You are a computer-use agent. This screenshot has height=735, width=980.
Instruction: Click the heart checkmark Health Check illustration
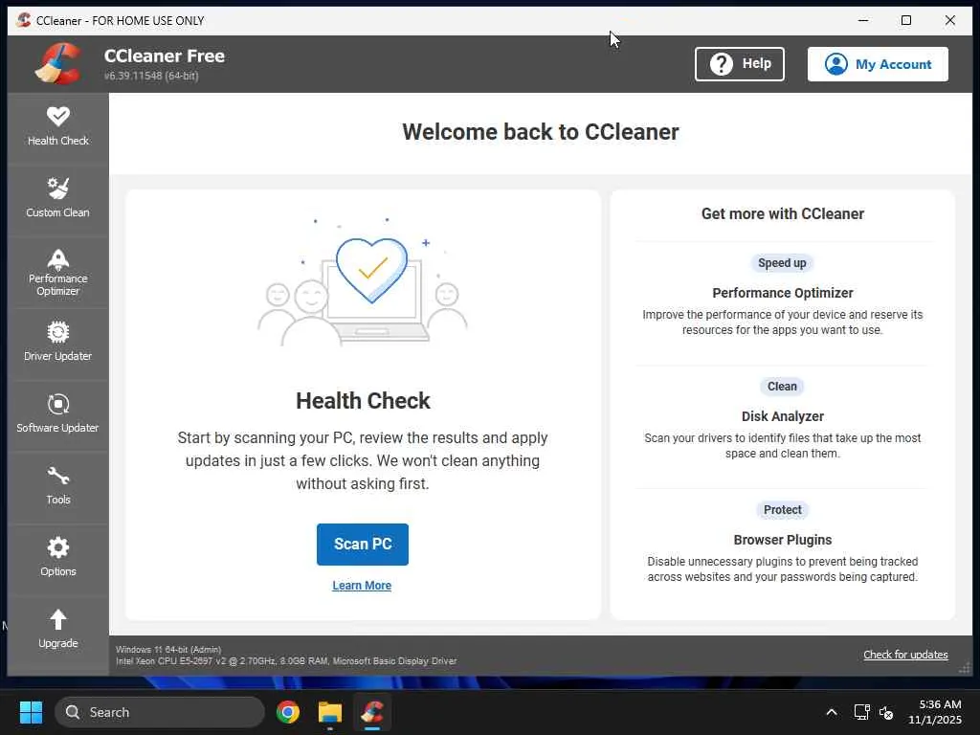point(363,282)
